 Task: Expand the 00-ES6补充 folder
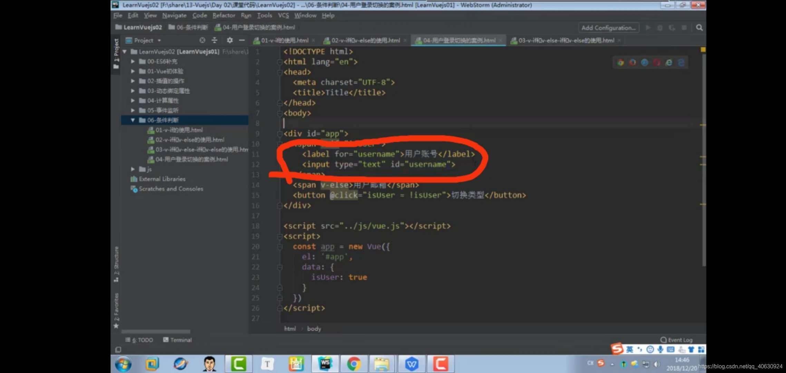[133, 61]
